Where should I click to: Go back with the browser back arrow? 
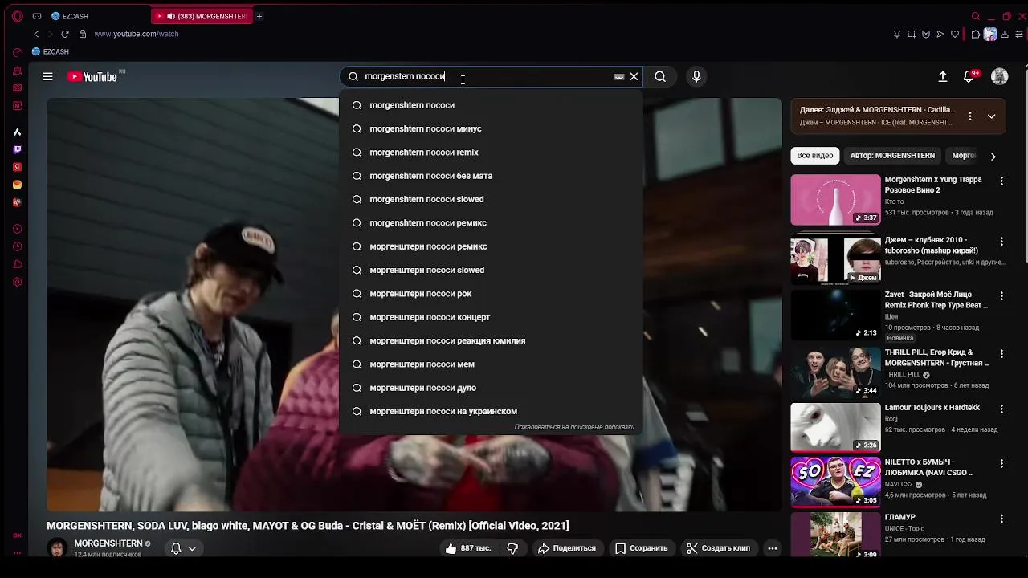click(36, 34)
